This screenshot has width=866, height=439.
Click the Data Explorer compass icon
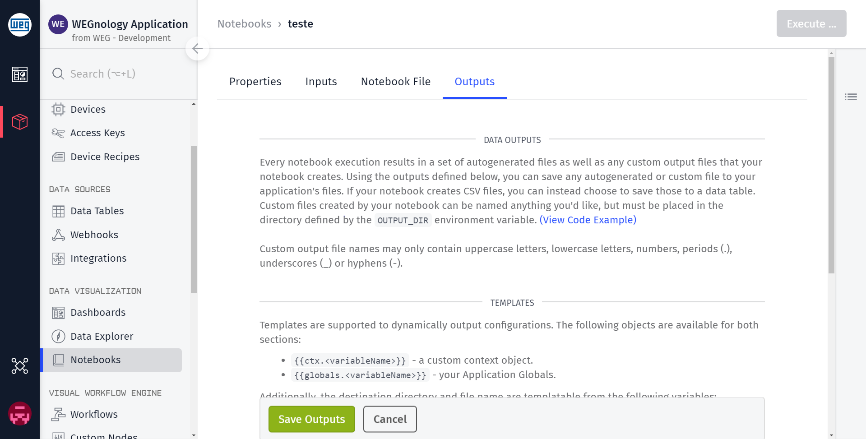[x=58, y=336]
